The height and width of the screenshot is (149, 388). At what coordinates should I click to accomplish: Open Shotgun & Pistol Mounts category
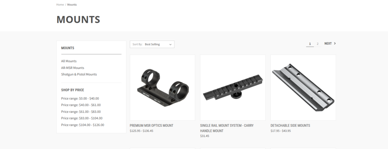[79, 74]
